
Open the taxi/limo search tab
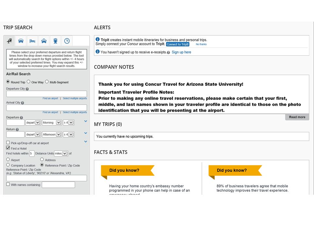pyautogui.click(x=44, y=41)
